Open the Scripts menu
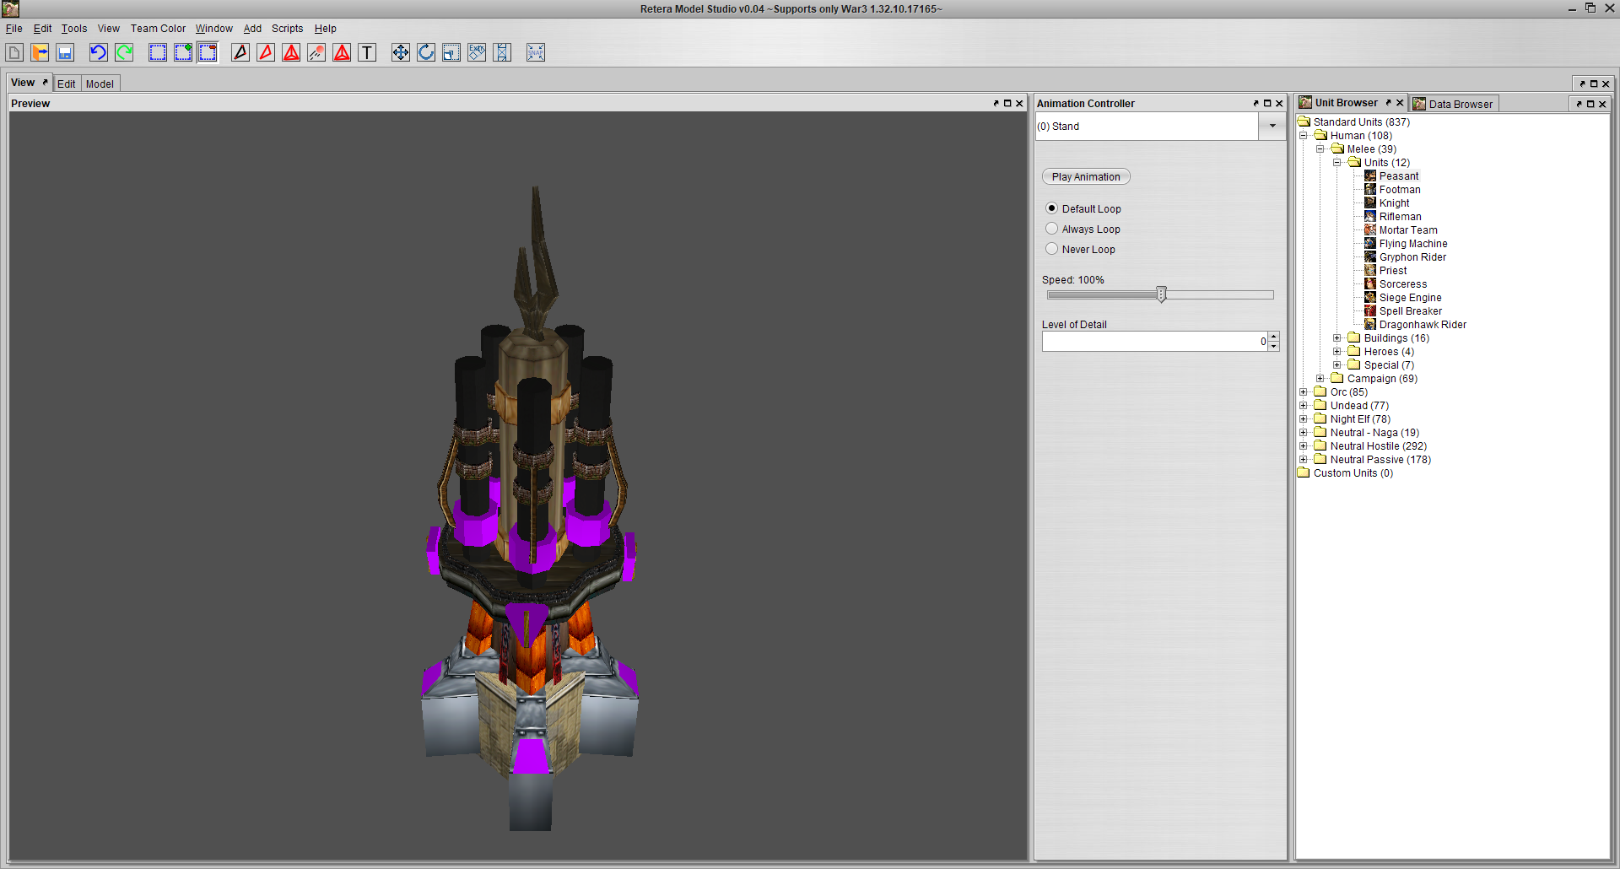 tap(287, 28)
